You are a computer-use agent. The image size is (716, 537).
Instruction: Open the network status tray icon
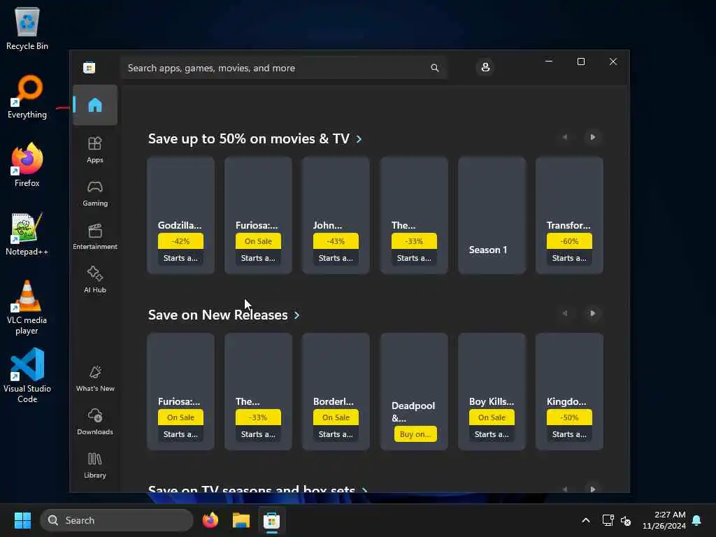click(608, 520)
